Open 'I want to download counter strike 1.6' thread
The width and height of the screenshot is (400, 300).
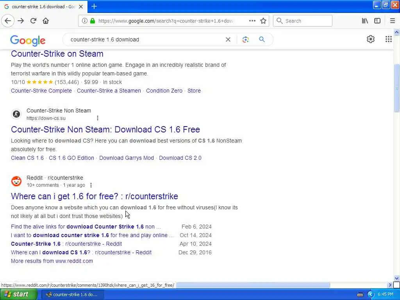point(92,235)
